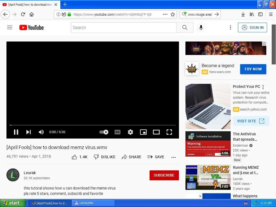The height and width of the screenshot is (207, 276).
Task: Open Running MEMZ and ÿ.exe video title
Action: click(x=246, y=170)
